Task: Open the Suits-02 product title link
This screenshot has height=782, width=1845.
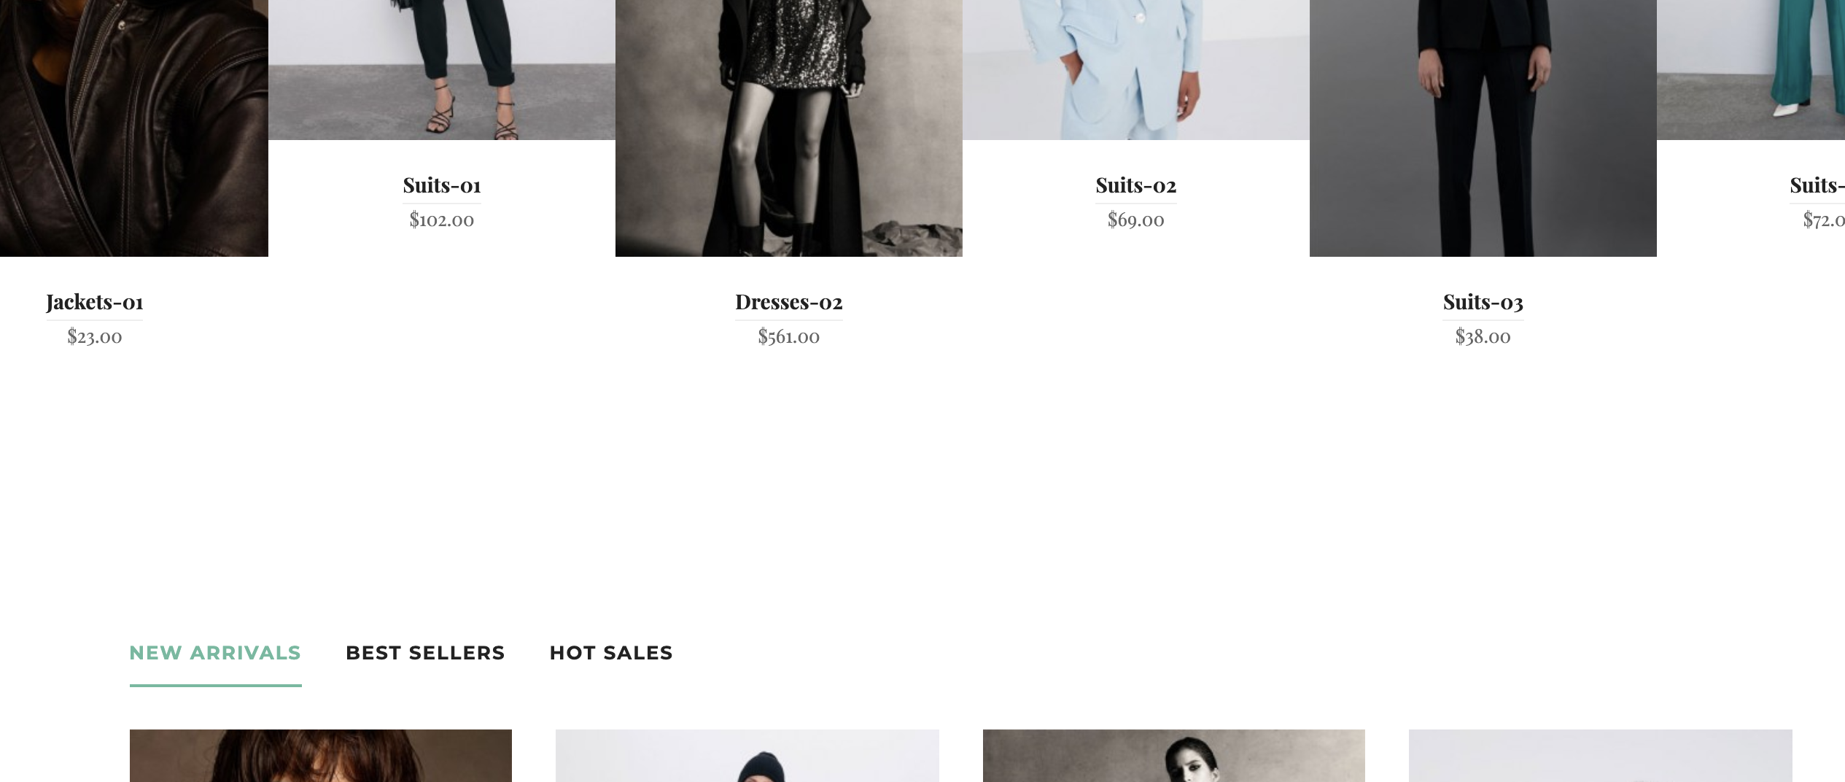Action: [x=1136, y=185]
